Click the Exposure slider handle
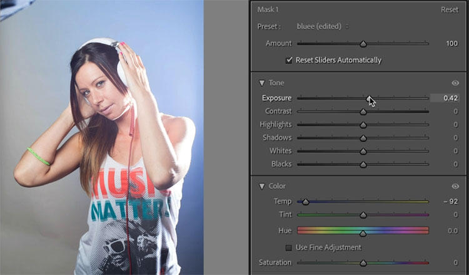 click(370, 98)
